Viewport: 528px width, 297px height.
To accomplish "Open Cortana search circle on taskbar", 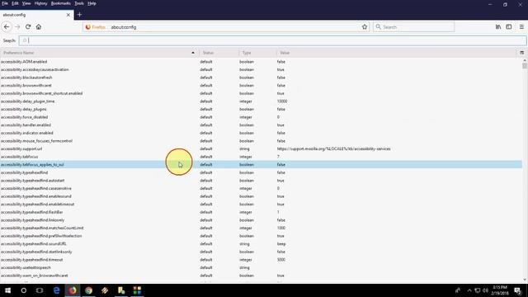I will coord(24,290).
